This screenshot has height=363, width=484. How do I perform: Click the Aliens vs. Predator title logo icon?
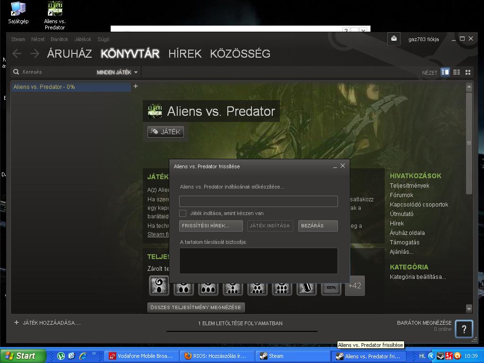pyautogui.click(x=155, y=111)
